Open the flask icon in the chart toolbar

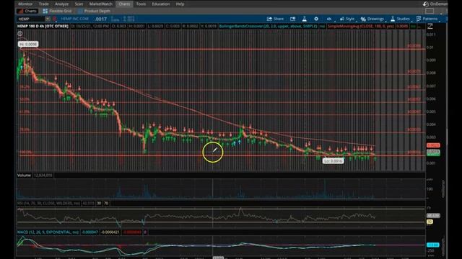point(305,19)
